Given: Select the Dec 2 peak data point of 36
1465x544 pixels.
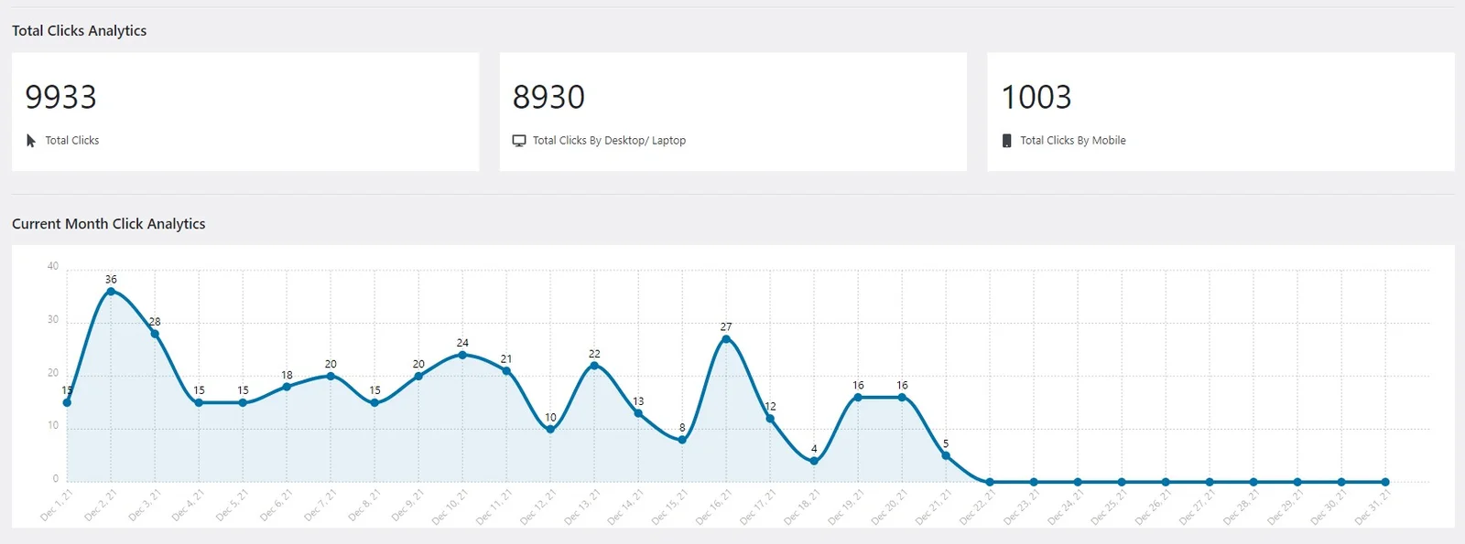Looking at the screenshot, I should click(111, 292).
